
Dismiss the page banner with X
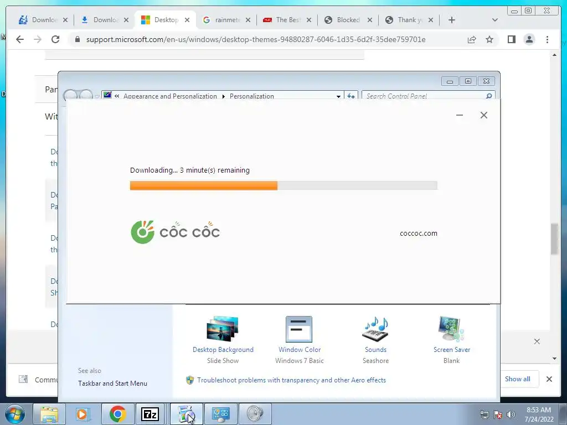click(x=537, y=341)
